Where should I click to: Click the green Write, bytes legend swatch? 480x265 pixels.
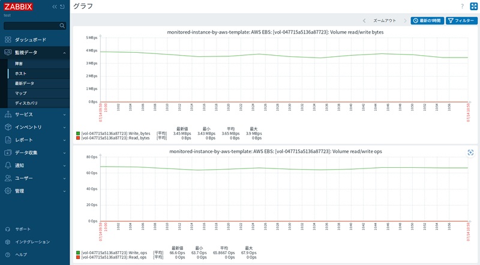78,134
